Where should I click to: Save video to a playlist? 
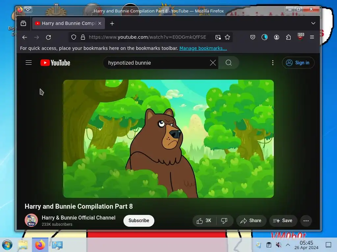283,221
